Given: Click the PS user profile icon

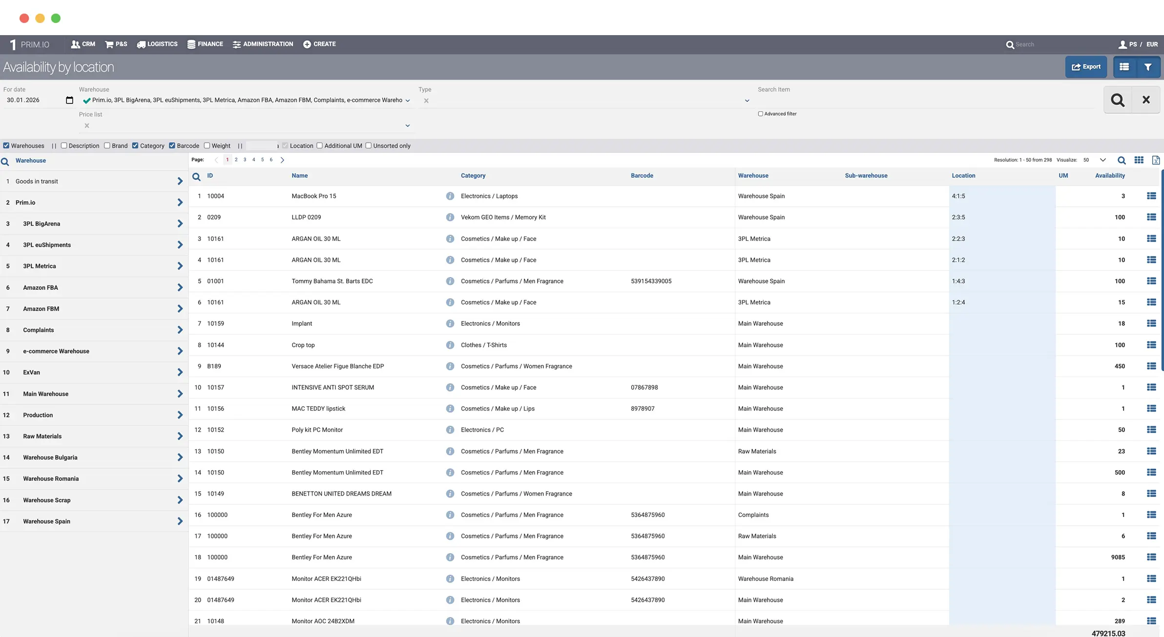Looking at the screenshot, I should [x=1122, y=44].
